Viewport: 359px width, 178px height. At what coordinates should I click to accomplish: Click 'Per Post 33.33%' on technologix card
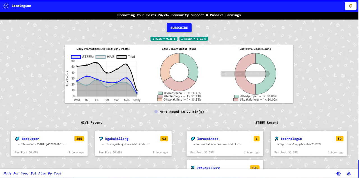[x=286, y=152]
